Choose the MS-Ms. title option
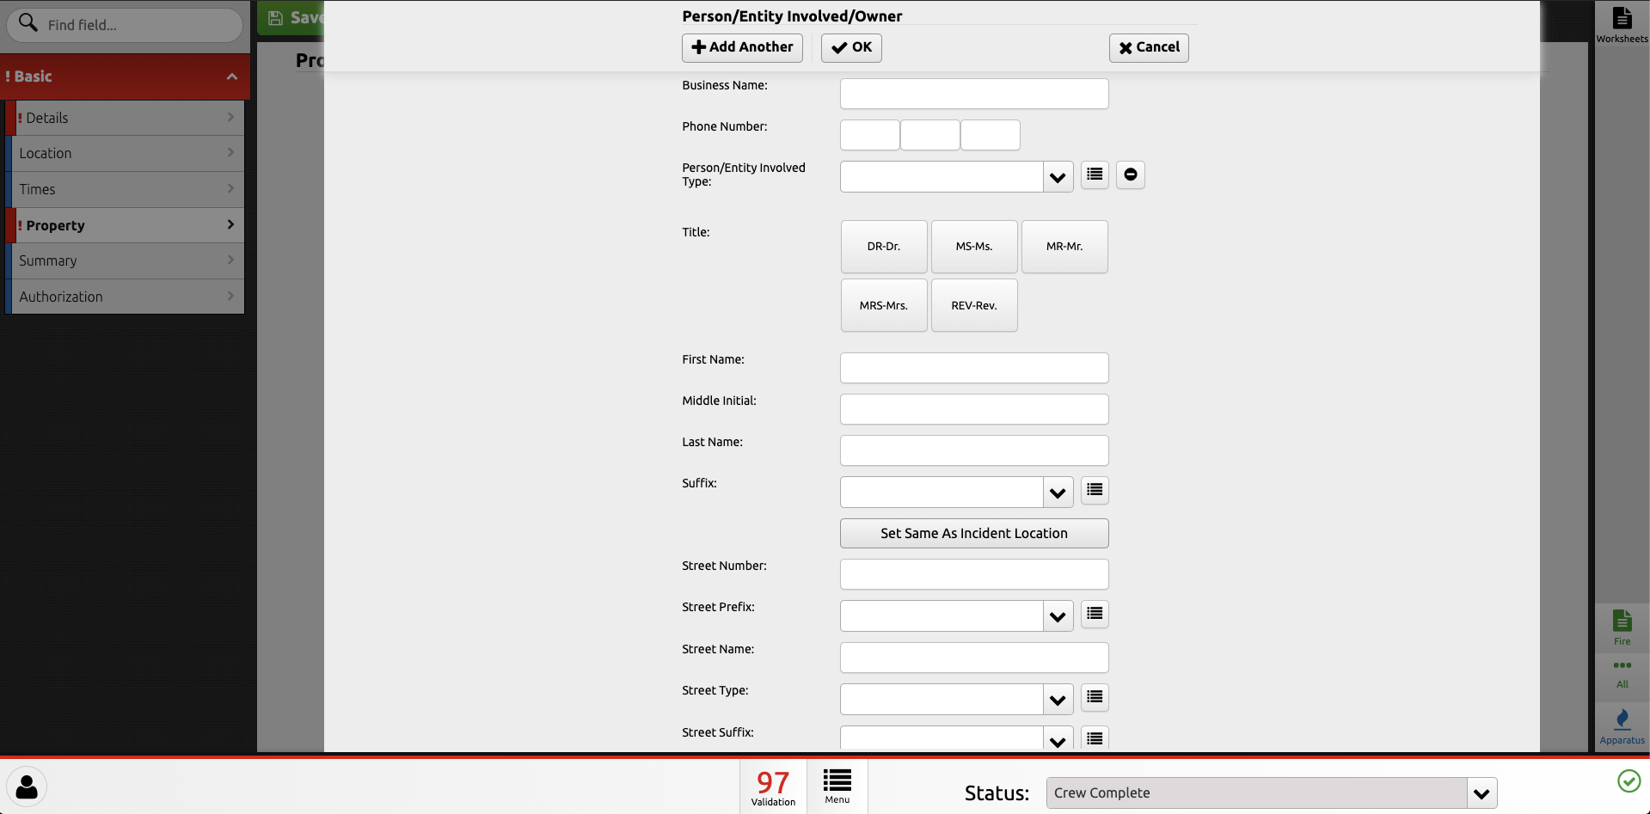 [x=973, y=247]
